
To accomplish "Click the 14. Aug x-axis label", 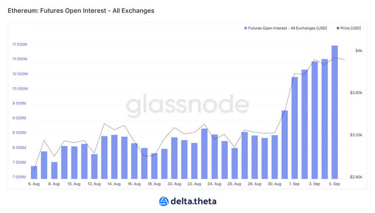I will coord(114,184).
